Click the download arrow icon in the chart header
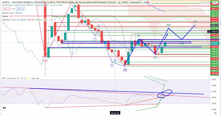This screenshot has width=221, height=116. coord(201,2)
